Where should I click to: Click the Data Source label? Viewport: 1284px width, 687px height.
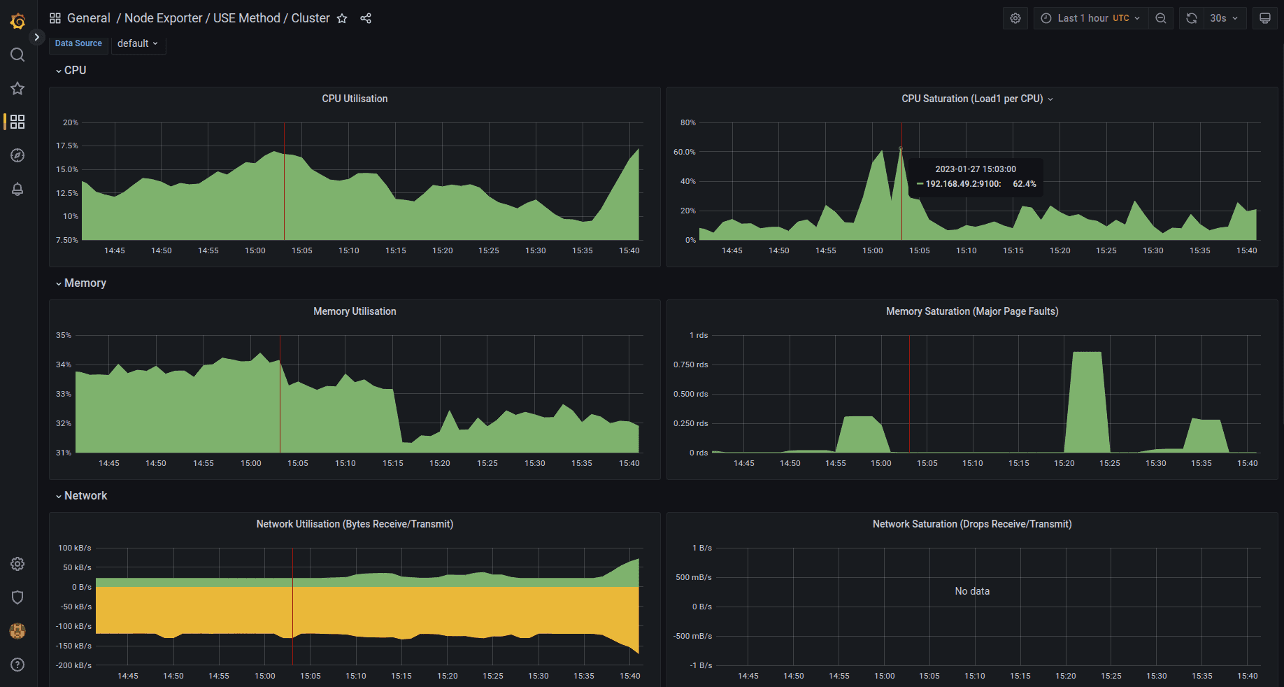78,43
